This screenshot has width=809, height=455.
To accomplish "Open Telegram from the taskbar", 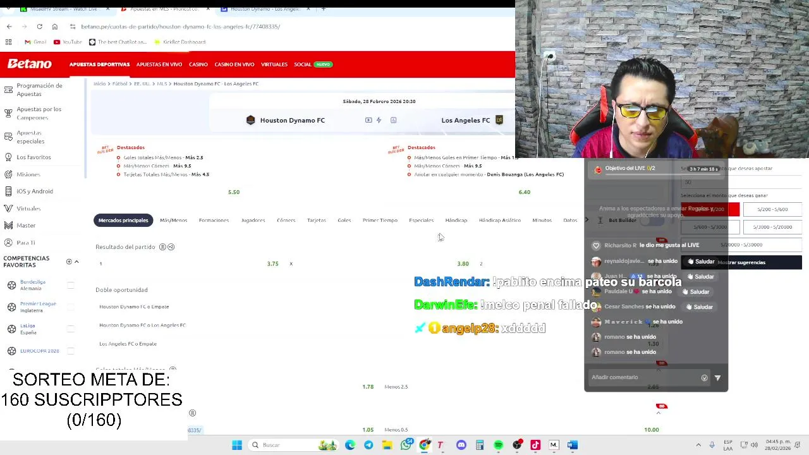I will tap(368, 445).
